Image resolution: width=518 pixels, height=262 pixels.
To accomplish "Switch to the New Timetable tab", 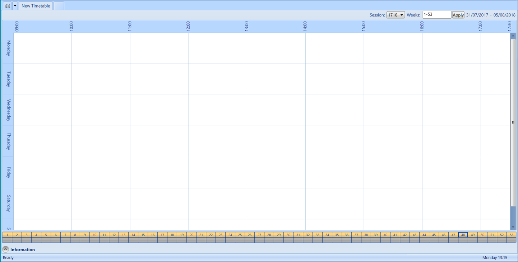I will coord(36,6).
